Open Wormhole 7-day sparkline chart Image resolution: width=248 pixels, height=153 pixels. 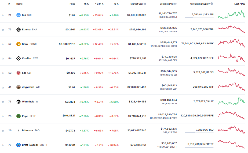pos(232,101)
